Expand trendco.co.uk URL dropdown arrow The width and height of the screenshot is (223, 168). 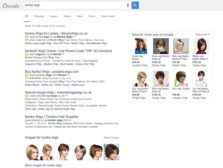[x=70, y=120]
